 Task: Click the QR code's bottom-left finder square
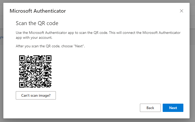coord(22,85)
